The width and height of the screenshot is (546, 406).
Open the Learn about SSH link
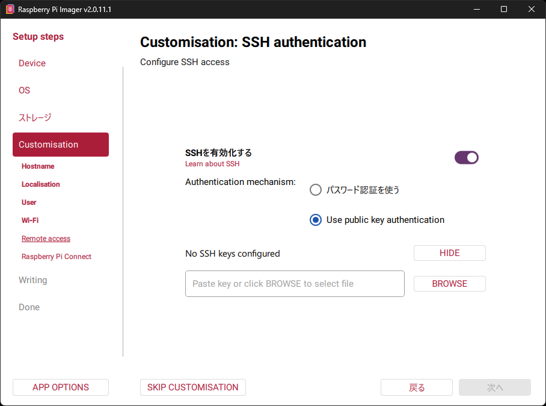tap(212, 164)
